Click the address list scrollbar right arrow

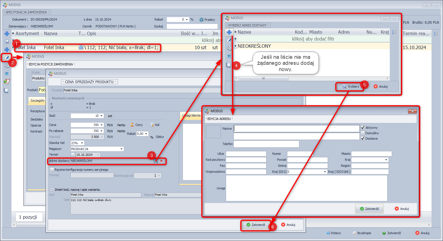click(x=387, y=78)
